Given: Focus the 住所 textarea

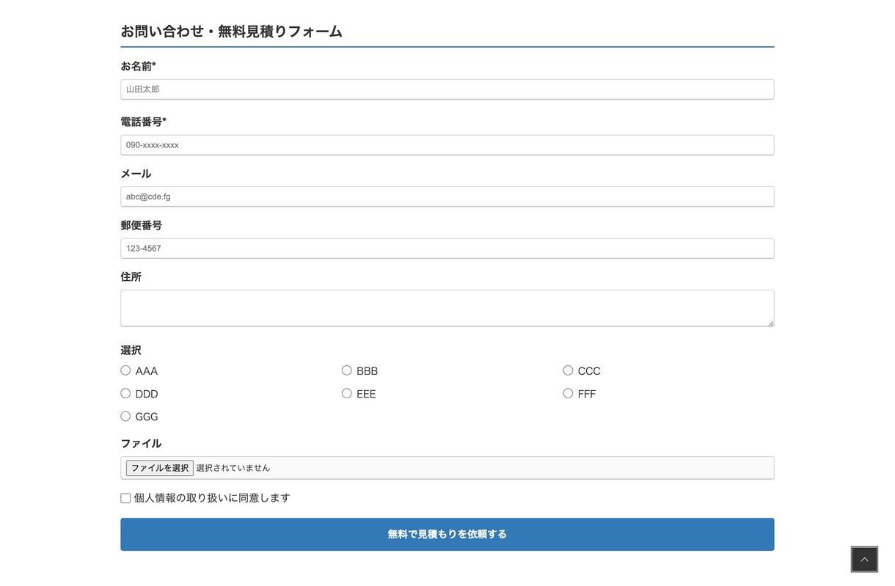Looking at the screenshot, I should coord(447,308).
